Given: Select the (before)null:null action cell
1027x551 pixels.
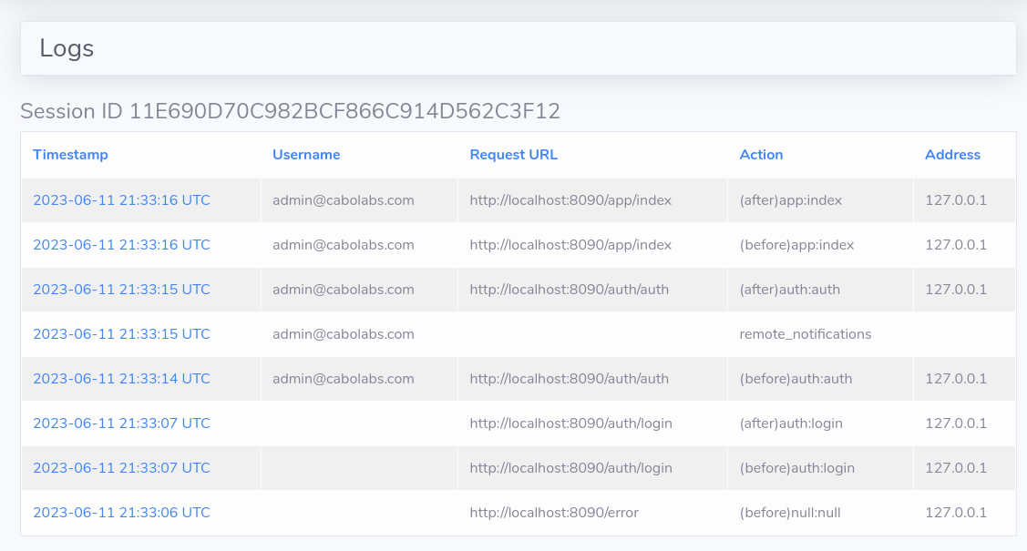Looking at the screenshot, I should pyautogui.click(x=789, y=513).
